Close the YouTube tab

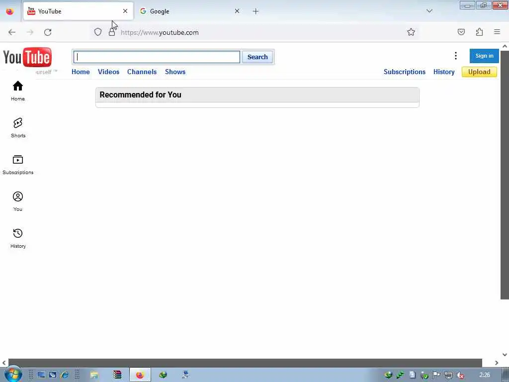(125, 11)
